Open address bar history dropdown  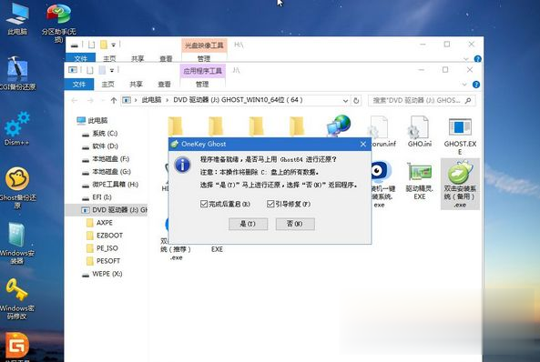click(345, 100)
